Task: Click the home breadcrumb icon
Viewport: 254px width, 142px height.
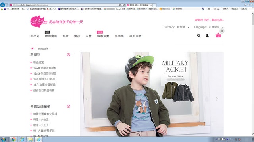Action: click(x=33, y=49)
